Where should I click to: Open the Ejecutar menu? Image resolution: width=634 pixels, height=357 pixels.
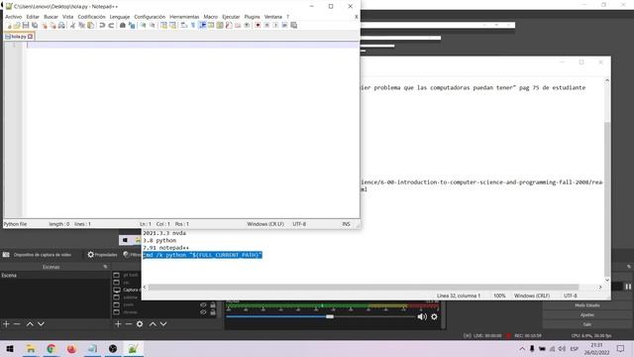point(231,17)
